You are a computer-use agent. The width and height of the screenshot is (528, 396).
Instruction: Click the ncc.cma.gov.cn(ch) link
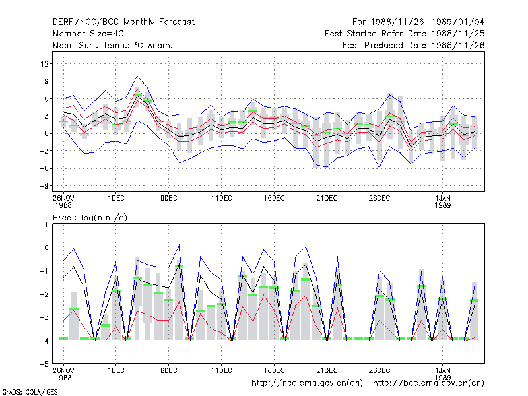307,383
